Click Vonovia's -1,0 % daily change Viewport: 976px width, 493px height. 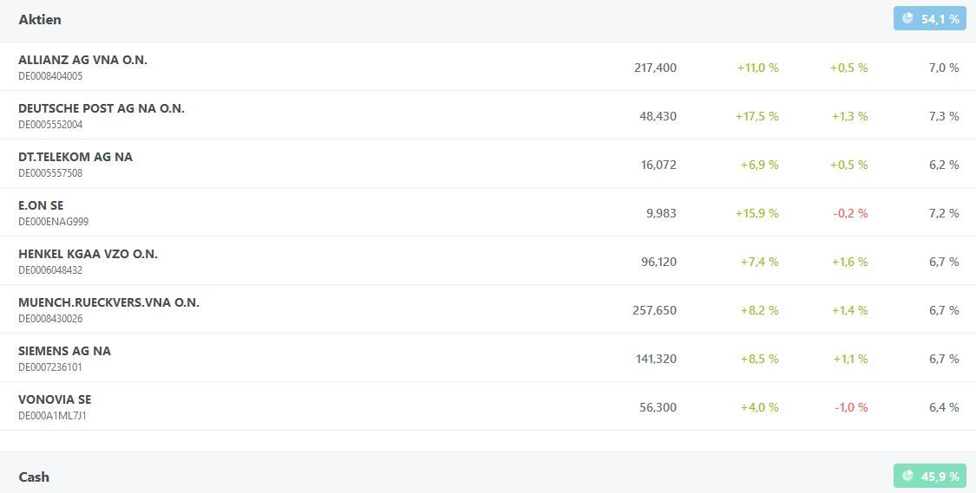tap(850, 407)
